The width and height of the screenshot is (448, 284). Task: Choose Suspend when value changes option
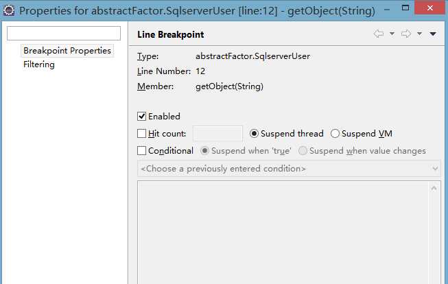click(x=303, y=150)
